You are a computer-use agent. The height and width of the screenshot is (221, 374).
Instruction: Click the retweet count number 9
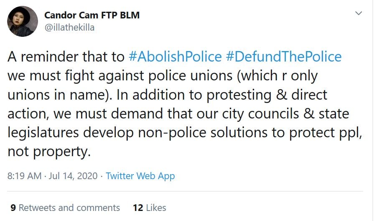(x=13, y=208)
